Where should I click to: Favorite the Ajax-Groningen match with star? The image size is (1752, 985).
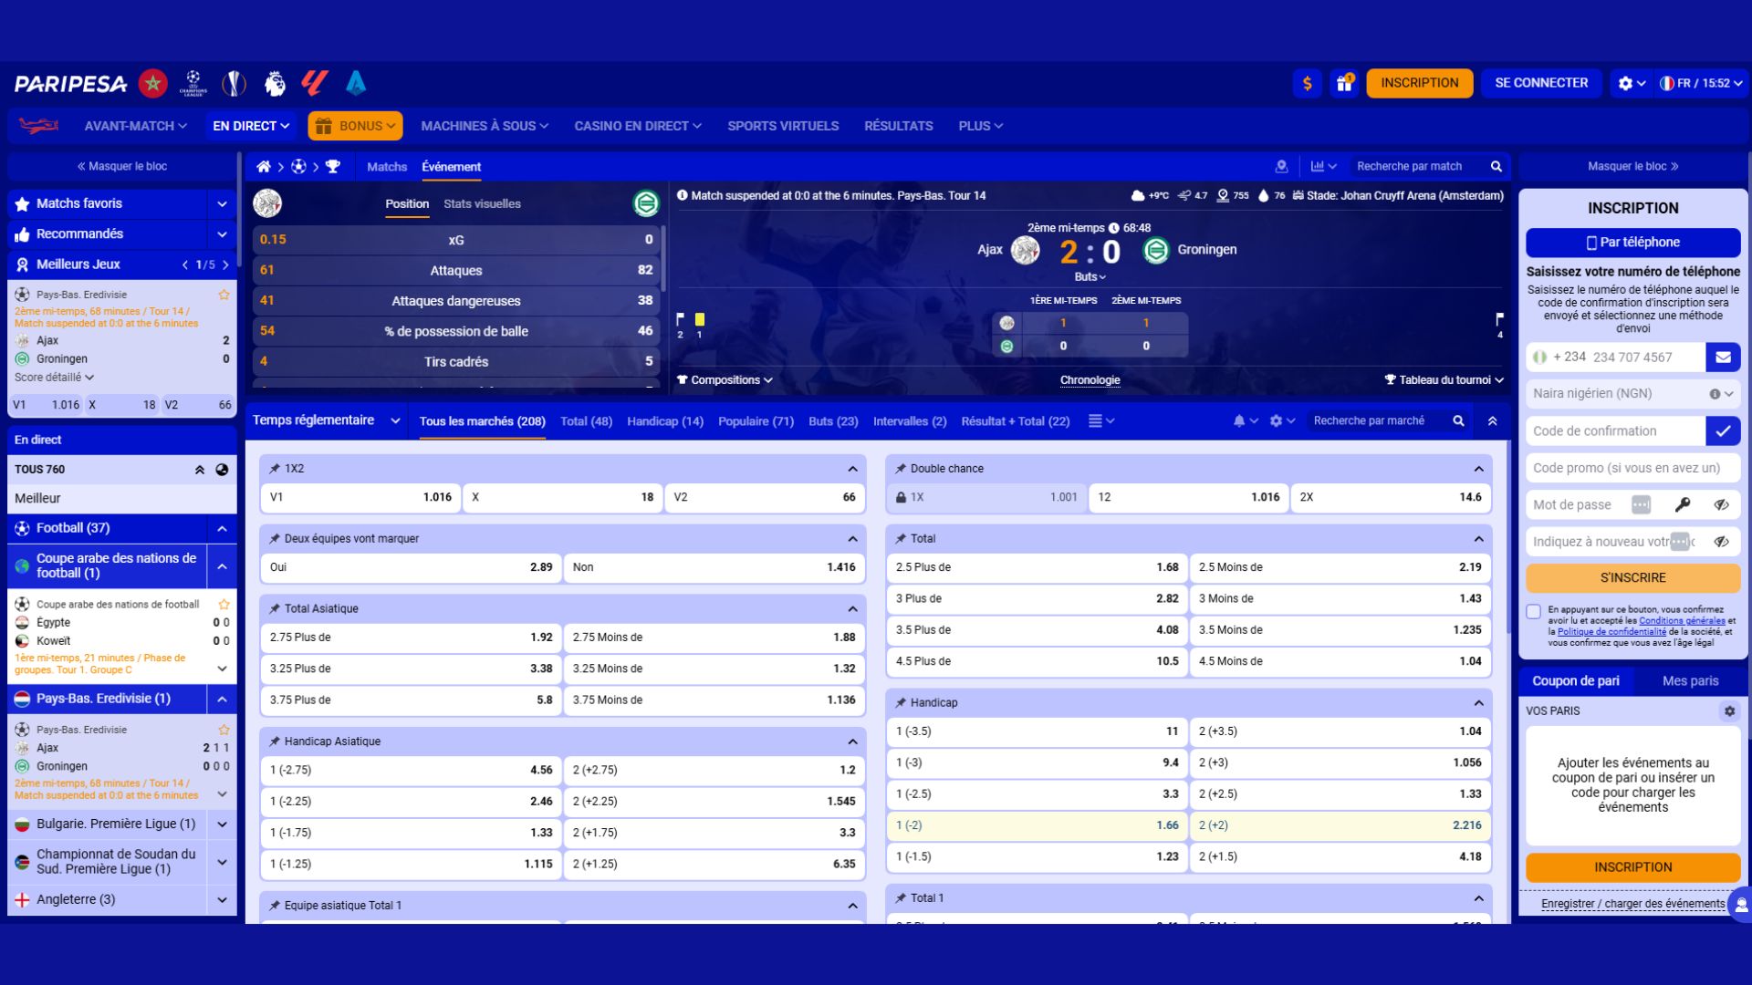pyautogui.click(x=224, y=295)
